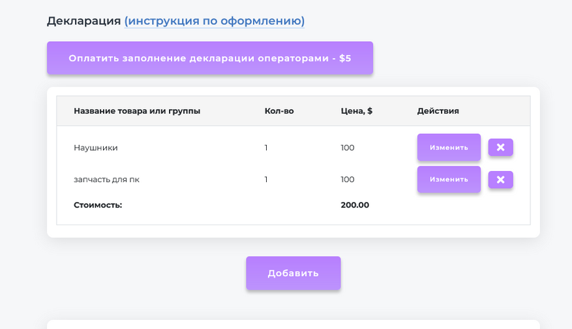Click the price of запчасть для пк
This screenshot has height=329, width=572.
[348, 180]
